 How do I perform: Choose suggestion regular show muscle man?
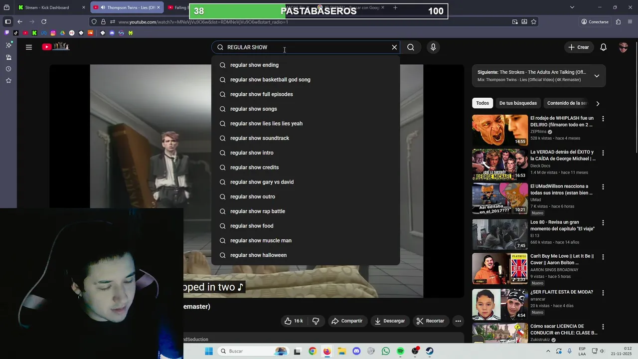[x=306, y=240]
